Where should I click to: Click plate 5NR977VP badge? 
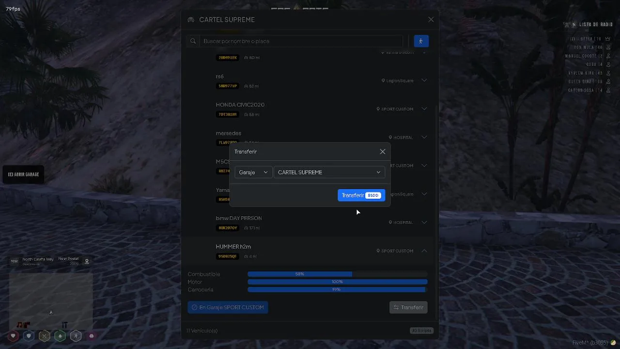coord(228,86)
